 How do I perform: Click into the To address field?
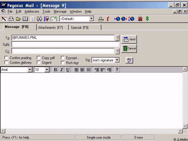click(63, 38)
